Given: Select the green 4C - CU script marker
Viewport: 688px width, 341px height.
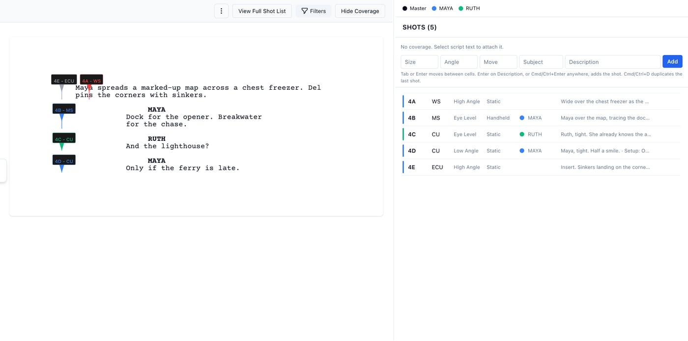Looking at the screenshot, I should point(64,138).
